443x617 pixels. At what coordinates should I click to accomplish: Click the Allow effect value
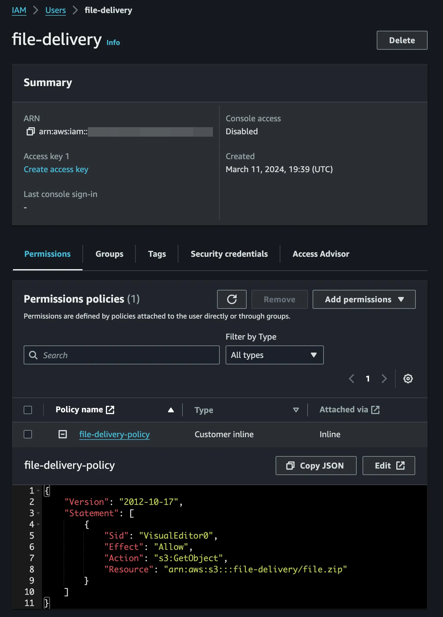click(x=171, y=547)
